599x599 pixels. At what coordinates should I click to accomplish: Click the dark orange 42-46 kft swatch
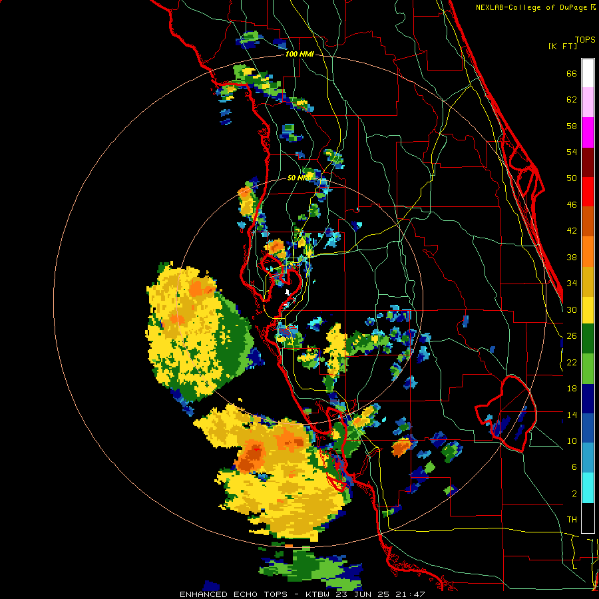588,221
